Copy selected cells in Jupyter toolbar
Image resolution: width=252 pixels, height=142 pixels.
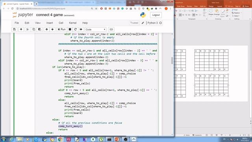[34, 30]
